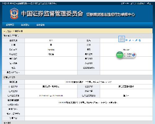This screenshot has width=155, height=124.
Task: Open the input method avatar icon
Action: click(122, 39)
